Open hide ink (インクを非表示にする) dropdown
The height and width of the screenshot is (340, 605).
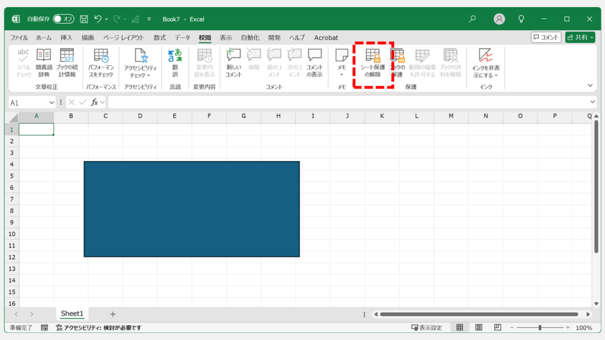pyautogui.click(x=486, y=63)
